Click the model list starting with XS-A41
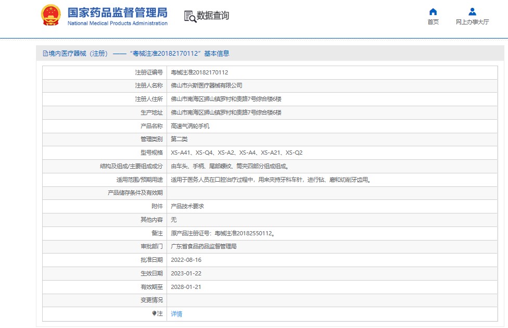508x328 pixels. tap(236, 153)
